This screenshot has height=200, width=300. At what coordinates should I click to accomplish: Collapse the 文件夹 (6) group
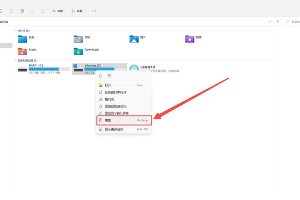click(16, 31)
